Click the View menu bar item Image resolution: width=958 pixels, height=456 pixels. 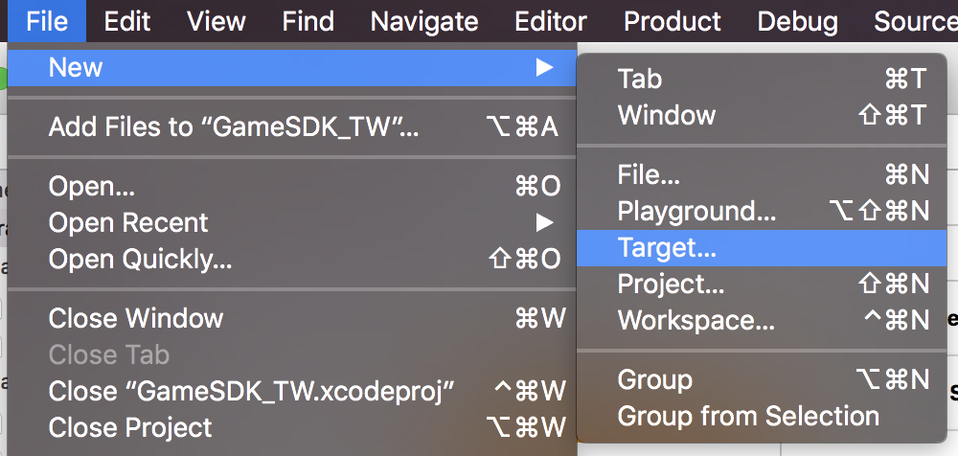coord(217,21)
